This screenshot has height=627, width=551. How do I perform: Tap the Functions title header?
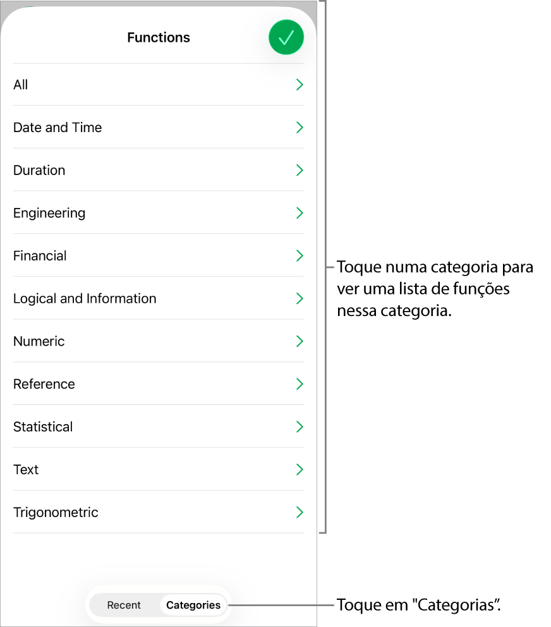coord(158,37)
